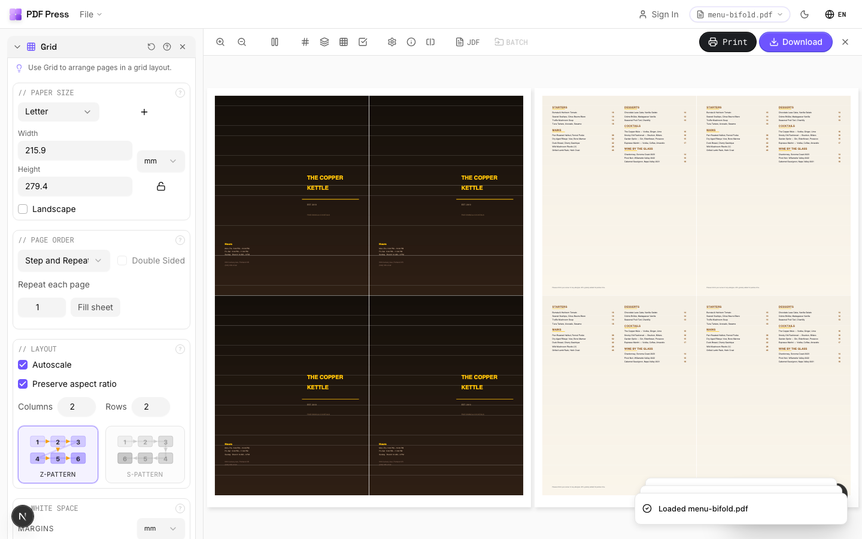862x539 pixels.
Task: Click the JDF toolbar item
Action: [x=468, y=42]
